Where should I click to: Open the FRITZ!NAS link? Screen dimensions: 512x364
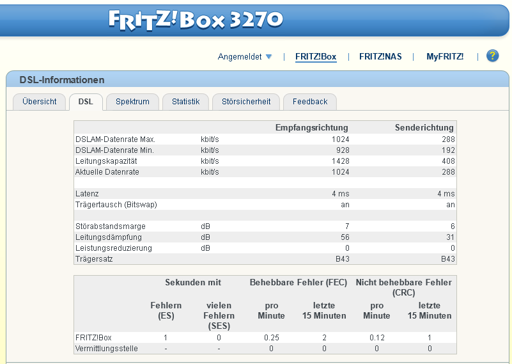pos(380,56)
